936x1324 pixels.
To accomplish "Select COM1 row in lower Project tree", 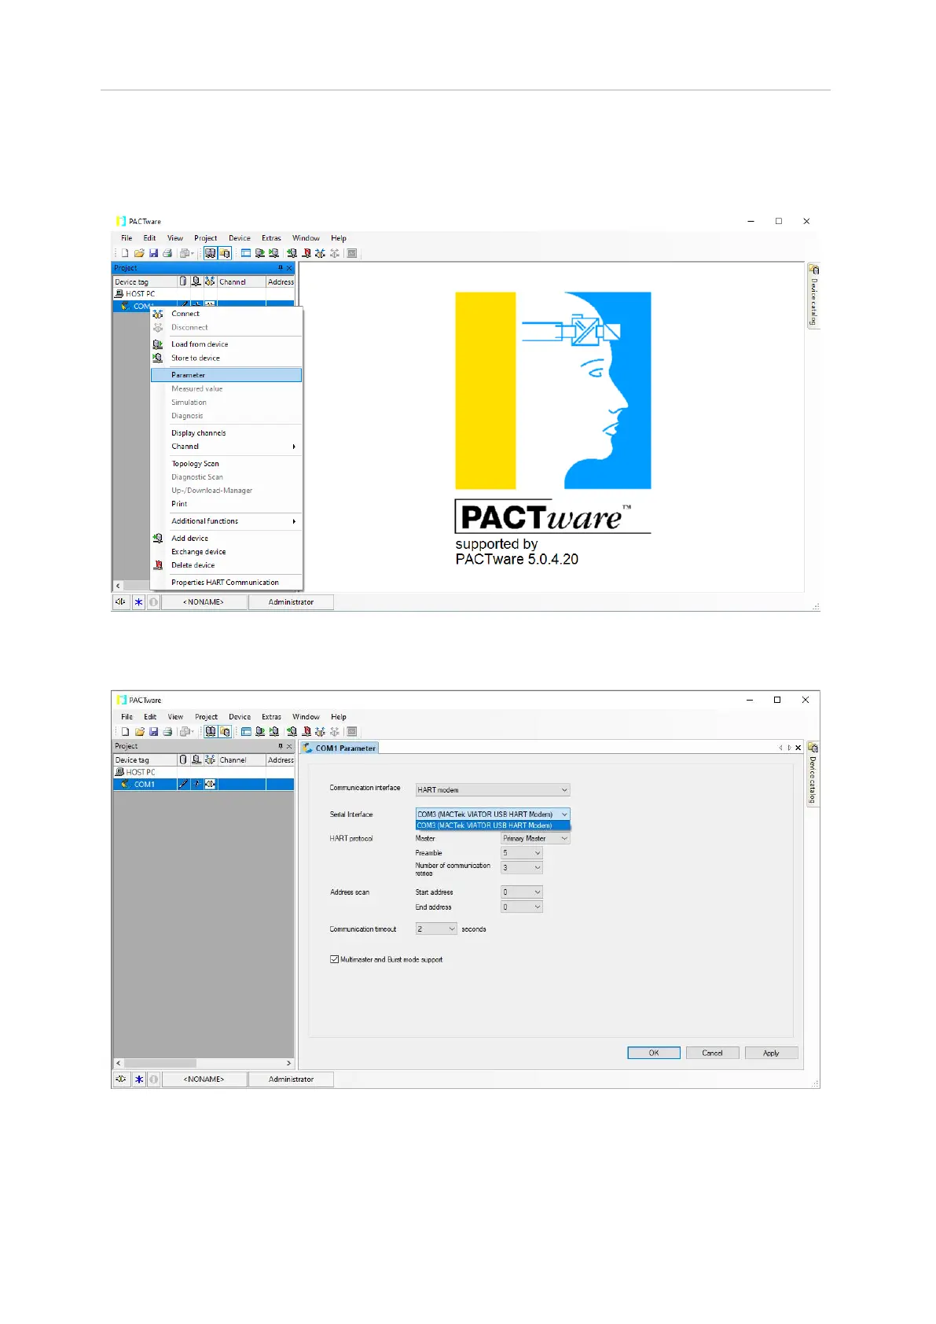I will pos(204,785).
